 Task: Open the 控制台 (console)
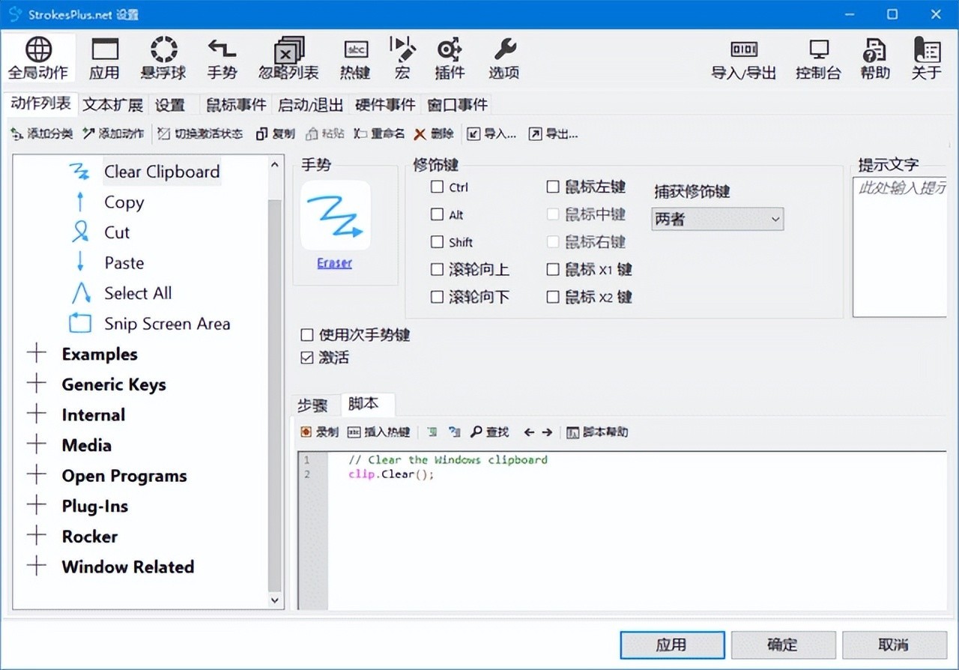(818, 58)
